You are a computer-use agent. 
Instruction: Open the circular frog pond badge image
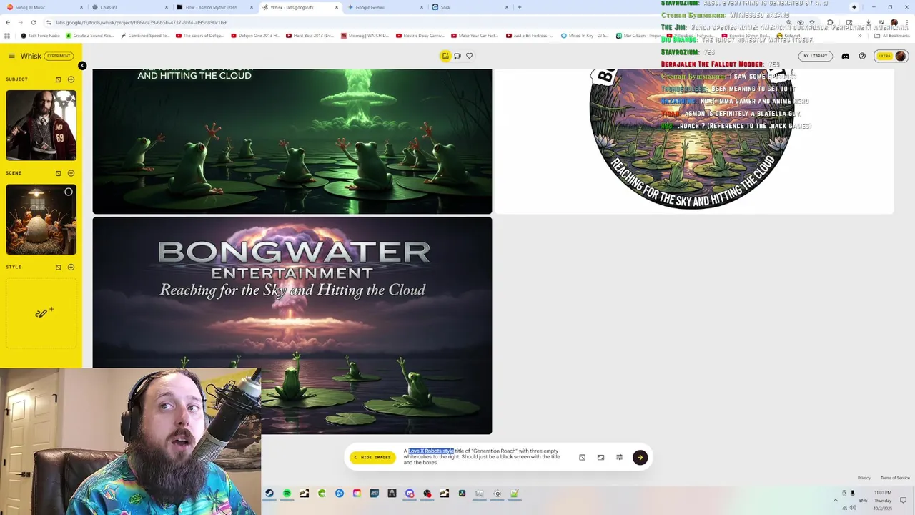pyautogui.click(x=693, y=141)
